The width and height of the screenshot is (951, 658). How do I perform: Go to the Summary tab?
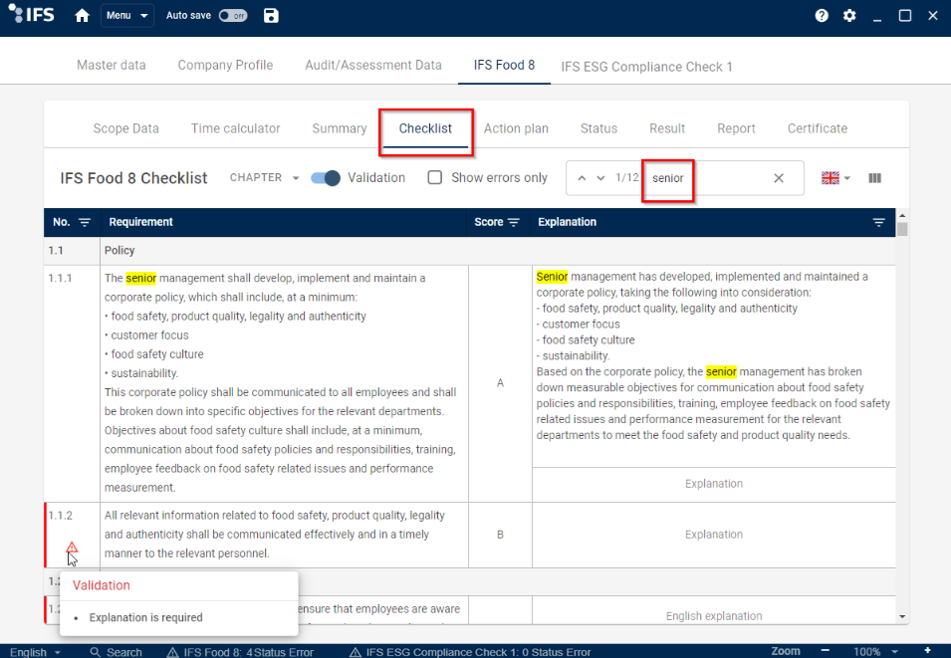[339, 128]
